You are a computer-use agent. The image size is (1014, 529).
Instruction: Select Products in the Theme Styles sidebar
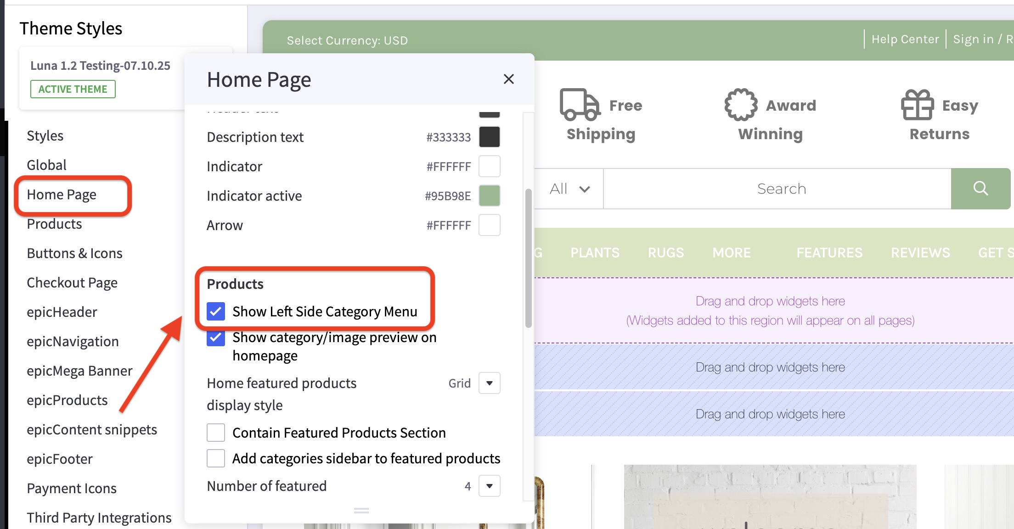tap(54, 224)
